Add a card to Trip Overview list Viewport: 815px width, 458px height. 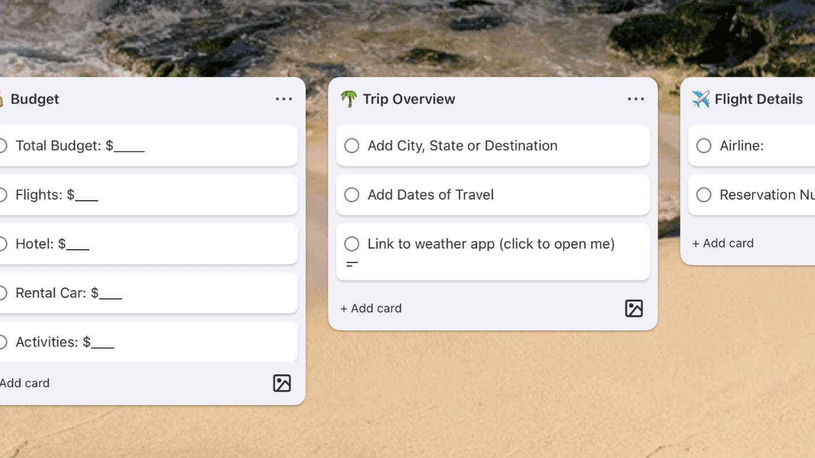(371, 309)
